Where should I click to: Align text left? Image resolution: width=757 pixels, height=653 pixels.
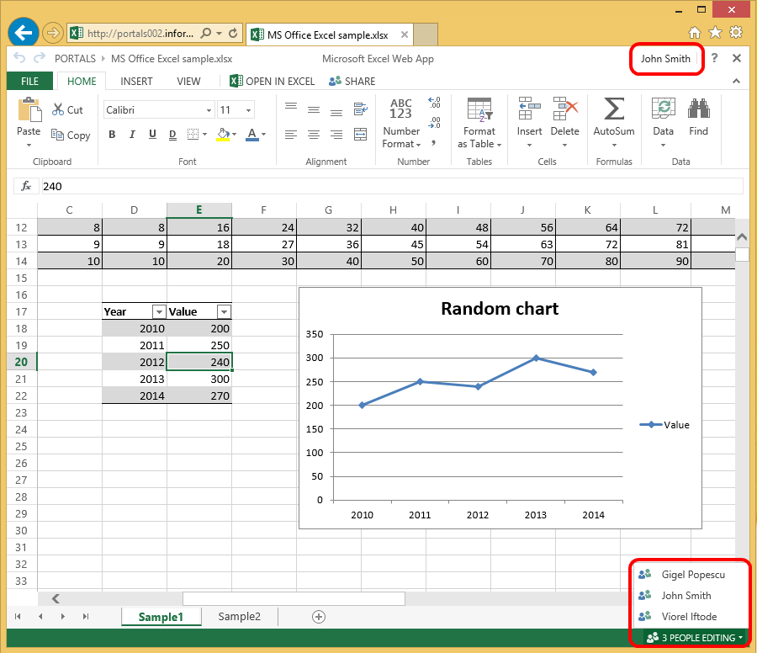291,135
